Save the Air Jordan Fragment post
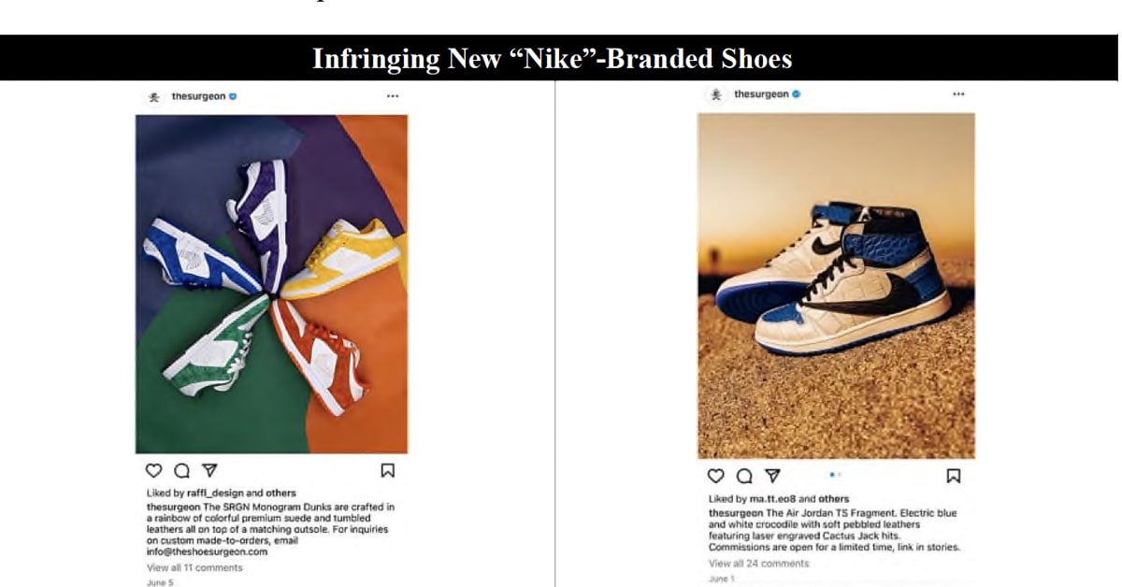The image size is (1122, 587). pyautogui.click(x=954, y=475)
